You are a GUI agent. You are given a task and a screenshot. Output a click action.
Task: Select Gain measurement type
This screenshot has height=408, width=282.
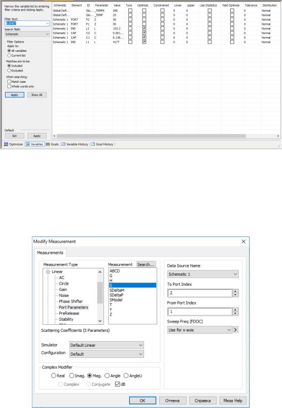[63, 290]
